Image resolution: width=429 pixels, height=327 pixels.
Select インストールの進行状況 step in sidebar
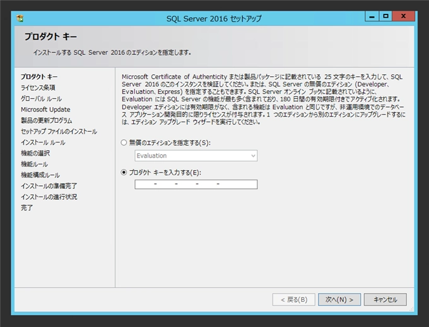click(49, 197)
